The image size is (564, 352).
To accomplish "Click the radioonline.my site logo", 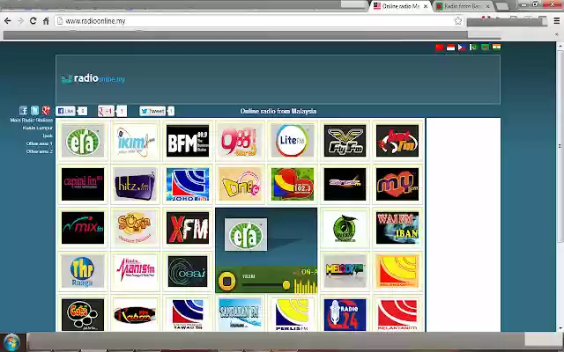I will click(93, 78).
